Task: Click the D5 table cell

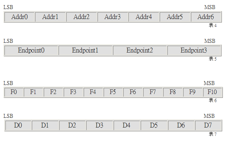Action: [x=154, y=125]
